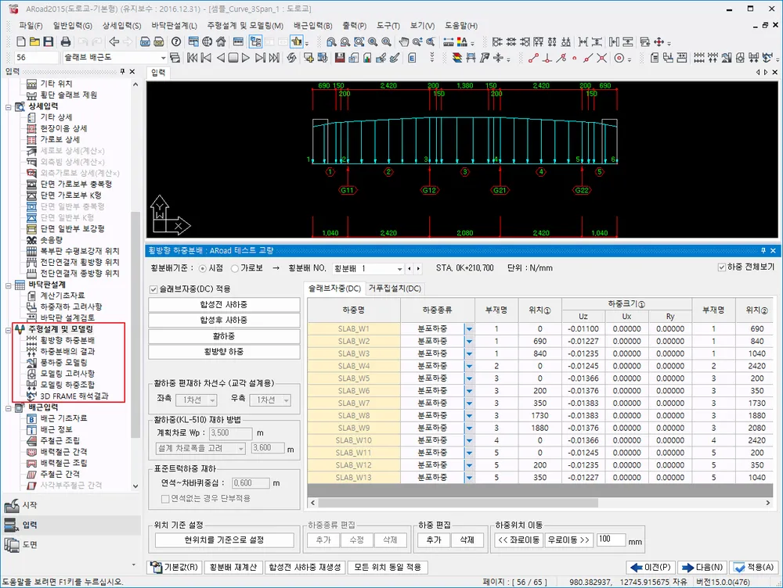The image size is (783, 588).
Task: Click the colored layers stack icon
Action: click(457, 58)
